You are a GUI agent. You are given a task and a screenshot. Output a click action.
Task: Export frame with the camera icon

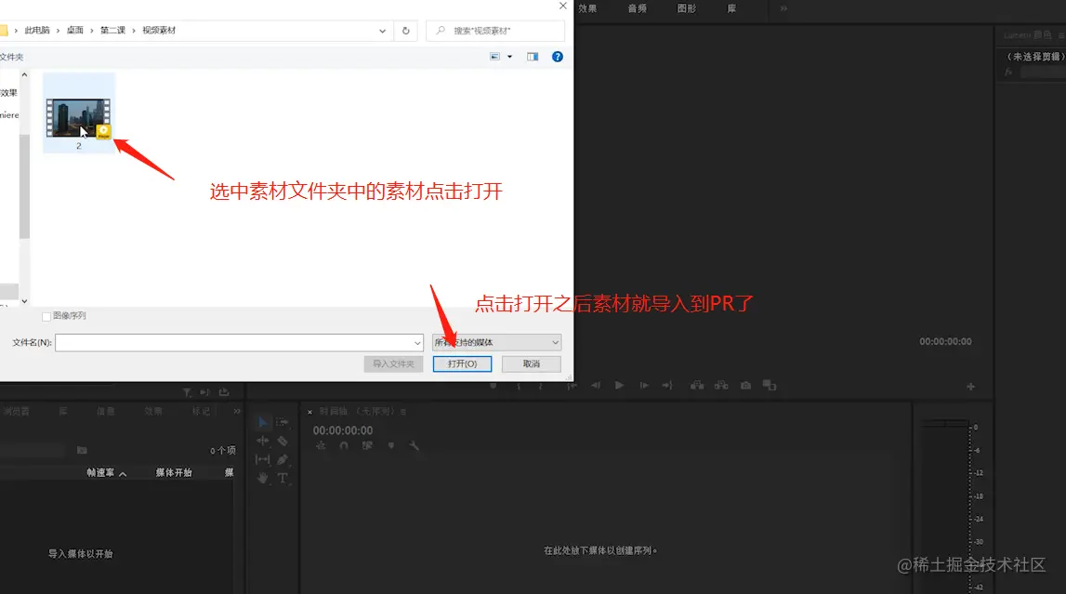745,386
